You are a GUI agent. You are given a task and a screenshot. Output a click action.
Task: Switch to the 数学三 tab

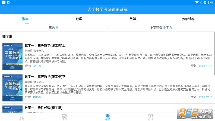(134, 19)
